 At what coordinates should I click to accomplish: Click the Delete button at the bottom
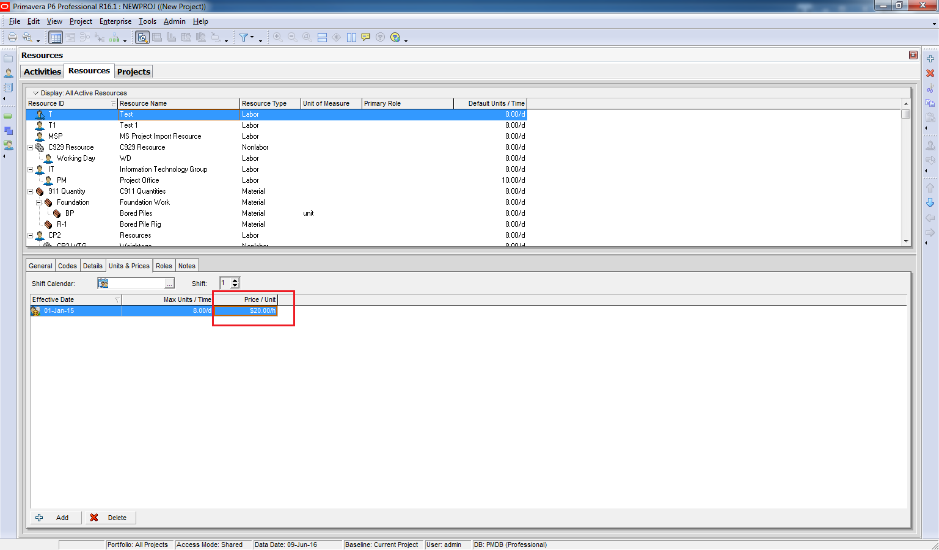coord(110,518)
